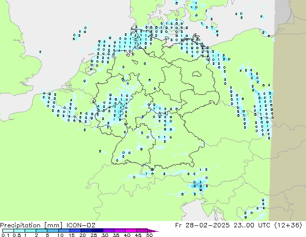Click the legend value label "40"

click(127, 235)
